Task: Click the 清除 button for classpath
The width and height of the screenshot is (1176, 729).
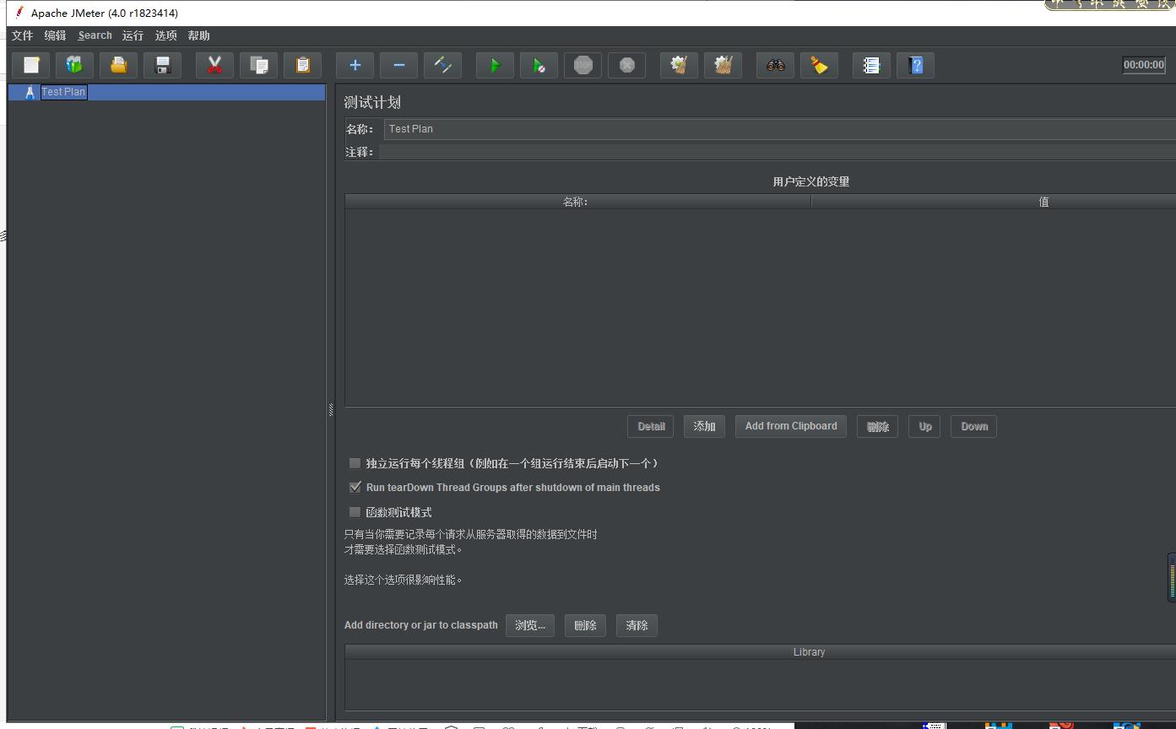Action: [637, 625]
